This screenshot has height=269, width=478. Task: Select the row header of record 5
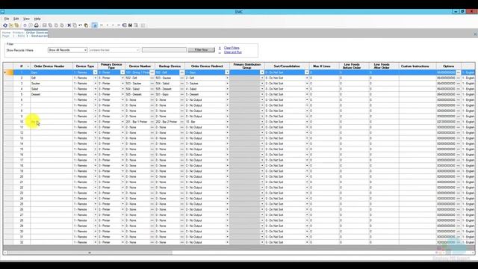pos(8,94)
